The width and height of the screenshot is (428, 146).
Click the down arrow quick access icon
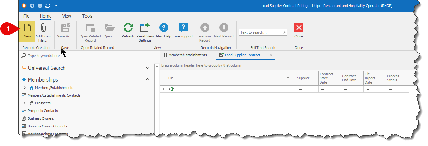[x=40, y=6]
